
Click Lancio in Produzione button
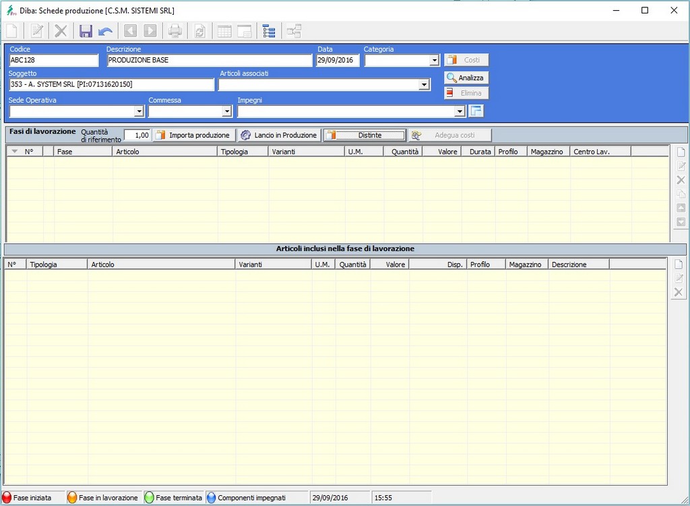point(280,135)
